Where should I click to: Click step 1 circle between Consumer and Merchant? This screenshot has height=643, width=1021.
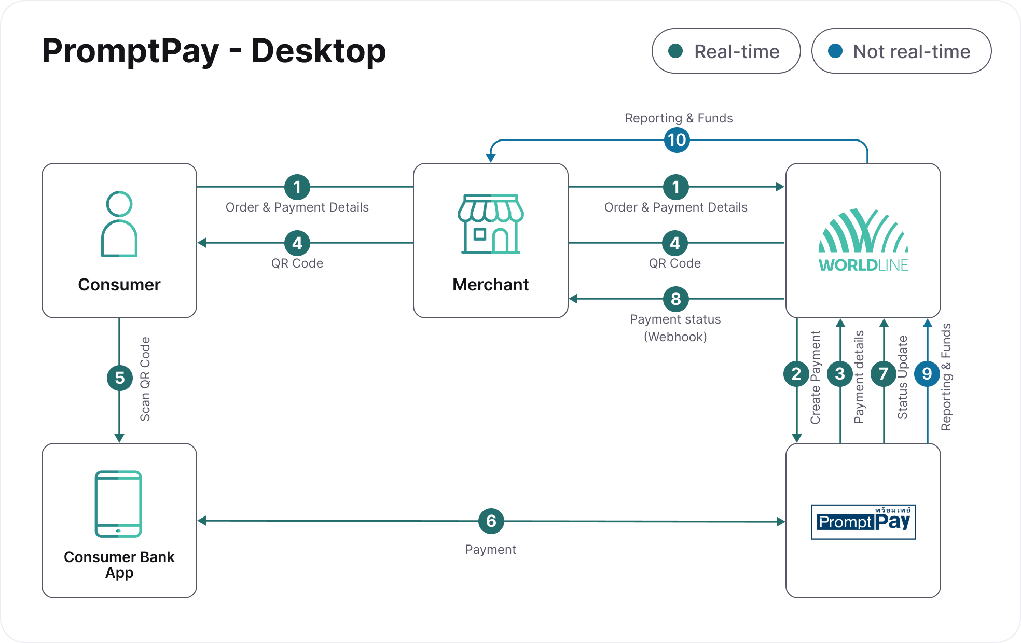click(x=297, y=187)
